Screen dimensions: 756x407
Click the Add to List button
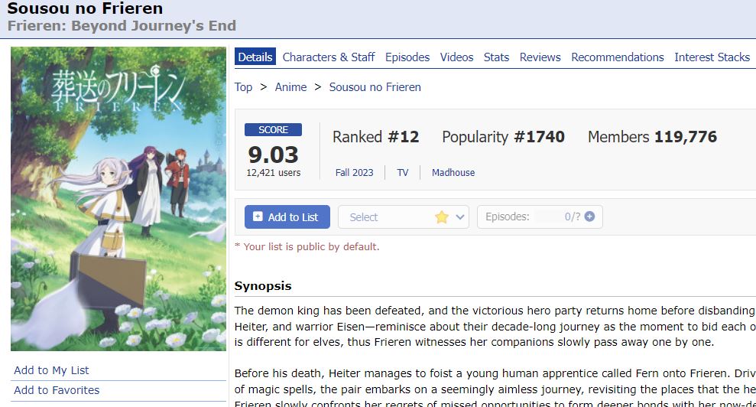tap(287, 217)
